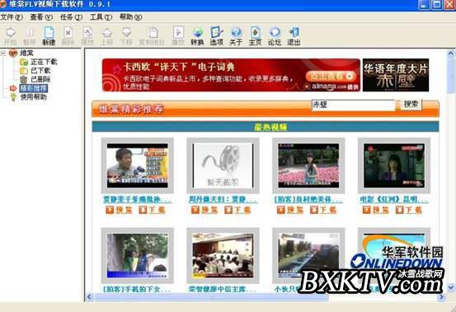
Task: Click the 删除 delete toolbar icon
Action: 68,36
